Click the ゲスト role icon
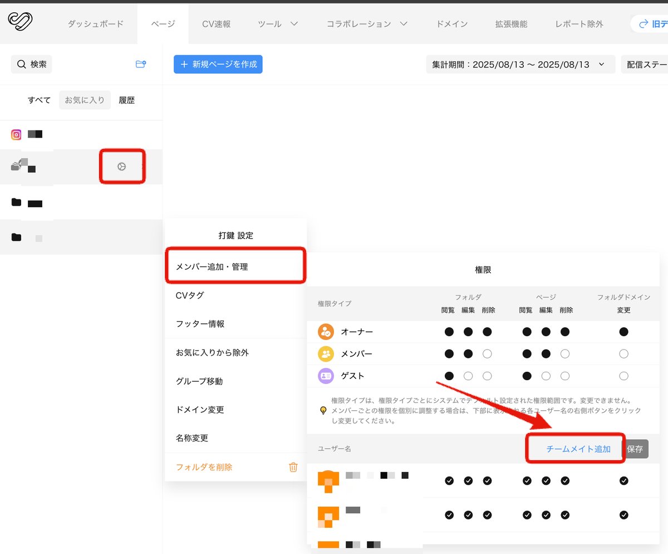This screenshot has height=554, width=668. (326, 376)
